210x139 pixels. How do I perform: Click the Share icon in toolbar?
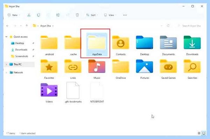point(68,15)
